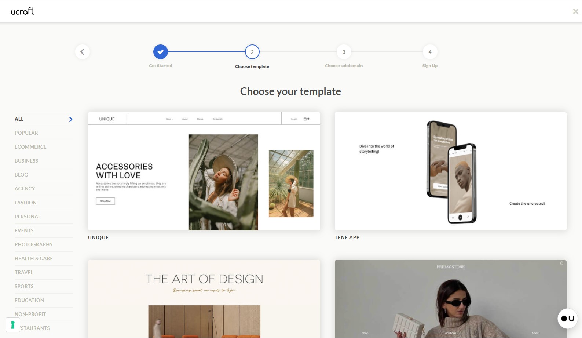Image resolution: width=582 pixels, height=338 pixels.
Task: Select the ALL templates category
Action: (19, 119)
